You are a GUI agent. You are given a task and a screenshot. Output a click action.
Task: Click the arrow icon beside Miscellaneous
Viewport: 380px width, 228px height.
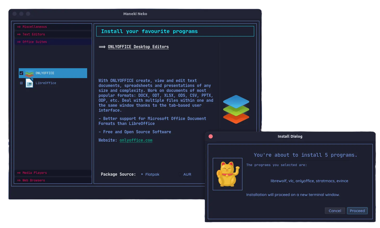(x=18, y=27)
